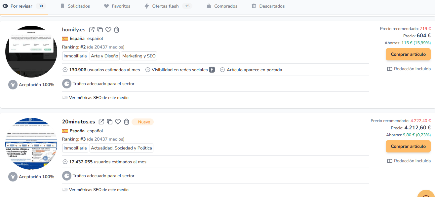Favorite 20minutos.es with heart icon
Screen dimensions: 435x197
point(118,122)
